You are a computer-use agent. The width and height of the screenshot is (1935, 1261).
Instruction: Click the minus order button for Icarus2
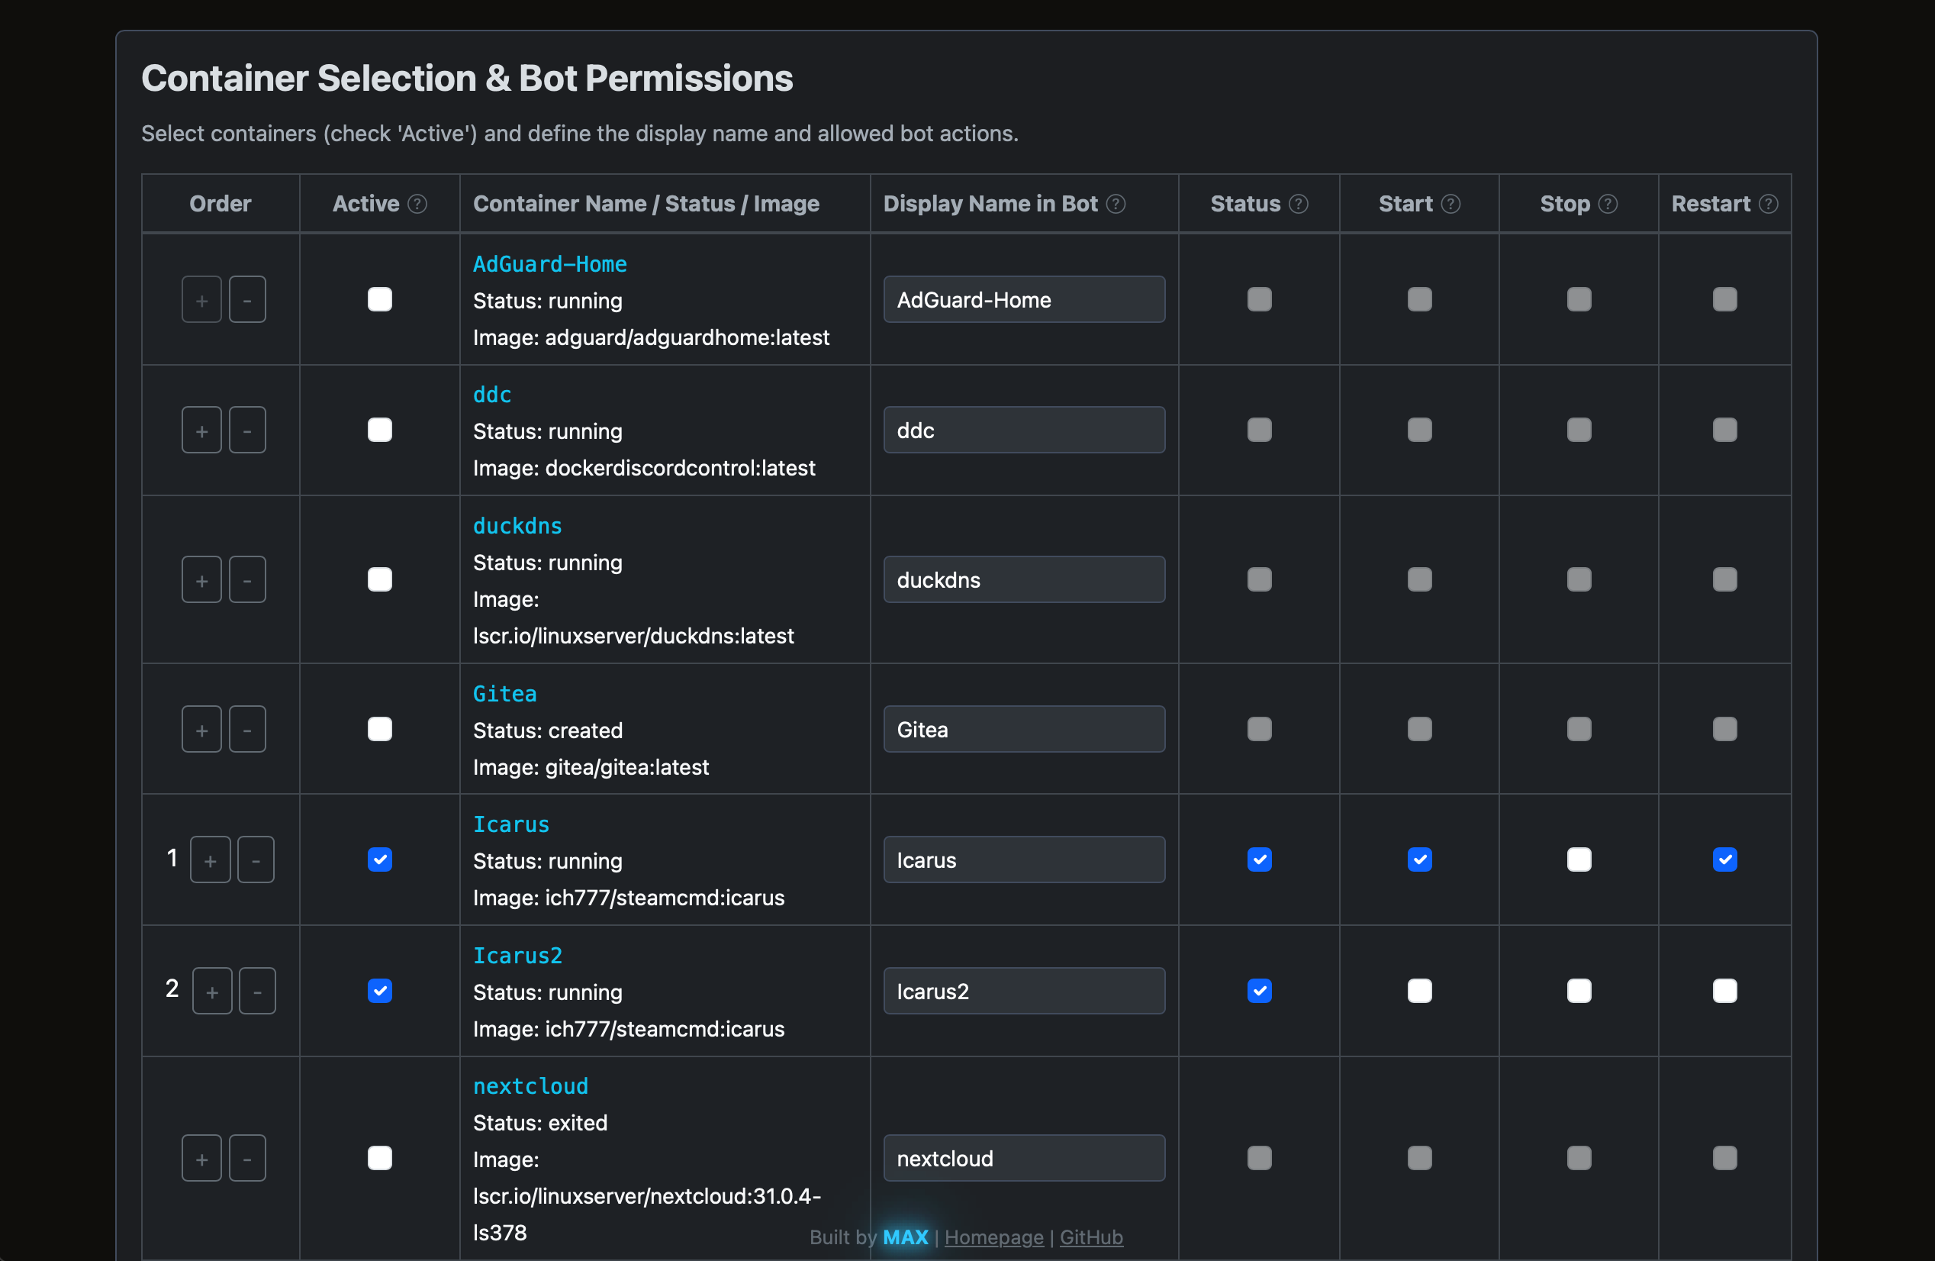(x=258, y=991)
